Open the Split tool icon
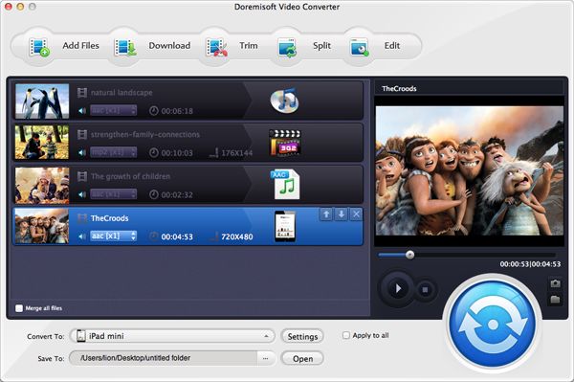Screen dimensions: 574x382 (x=287, y=48)
